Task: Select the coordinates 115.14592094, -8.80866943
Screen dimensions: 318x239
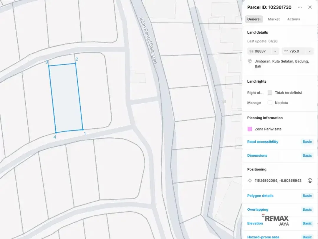Action: (x=278, y=181)
